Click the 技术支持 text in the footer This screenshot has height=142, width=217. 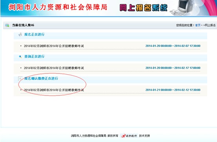(x=144, y=136)
